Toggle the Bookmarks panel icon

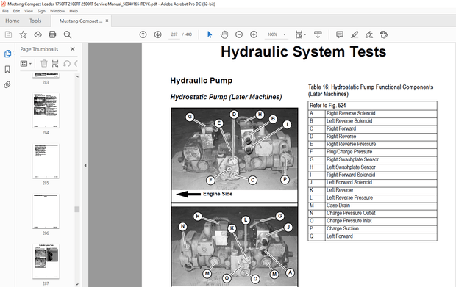pyautogui.click(x=7, y=69)
